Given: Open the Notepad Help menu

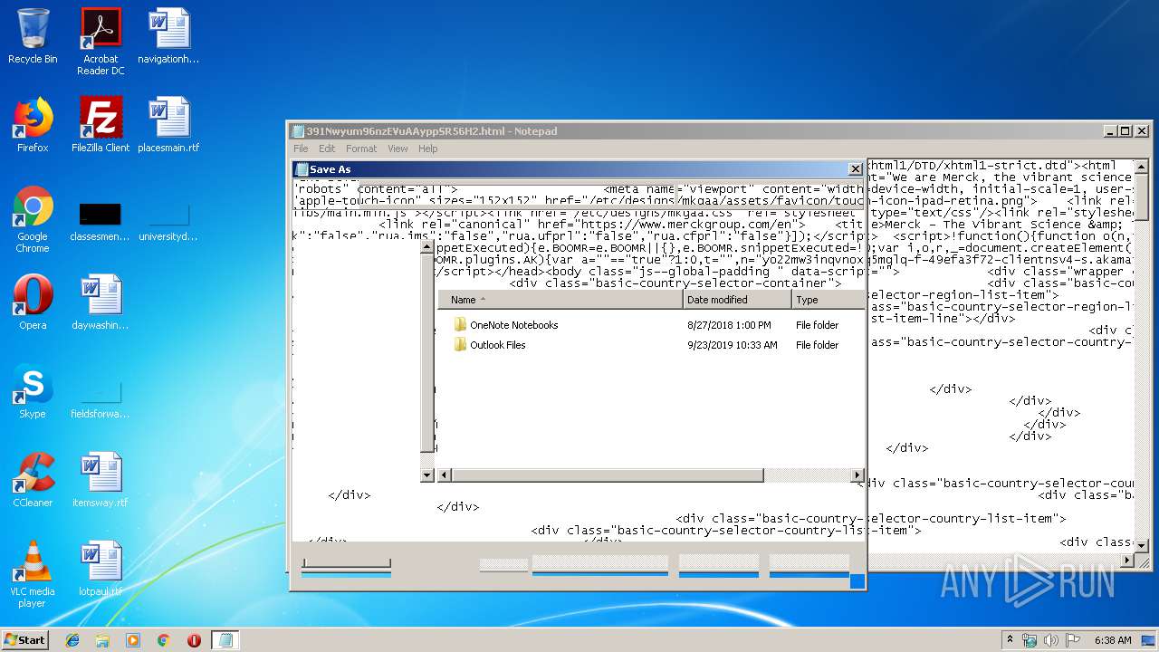Looking at the screenshot, I should point(427,149).
